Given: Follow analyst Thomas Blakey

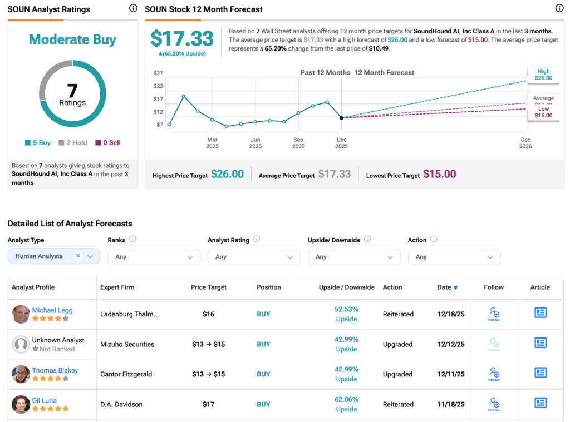Looking at the screenshot, I should 494,374.
